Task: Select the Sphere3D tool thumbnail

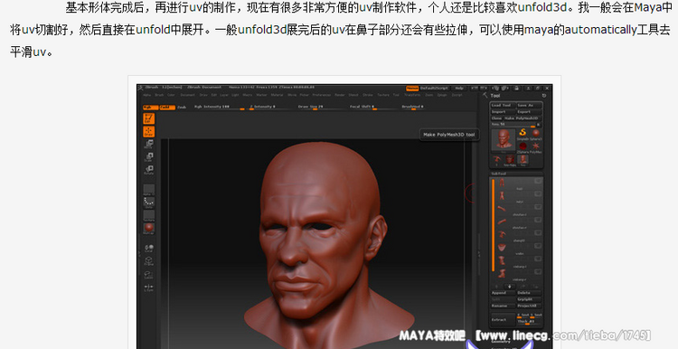Action: 536,133
